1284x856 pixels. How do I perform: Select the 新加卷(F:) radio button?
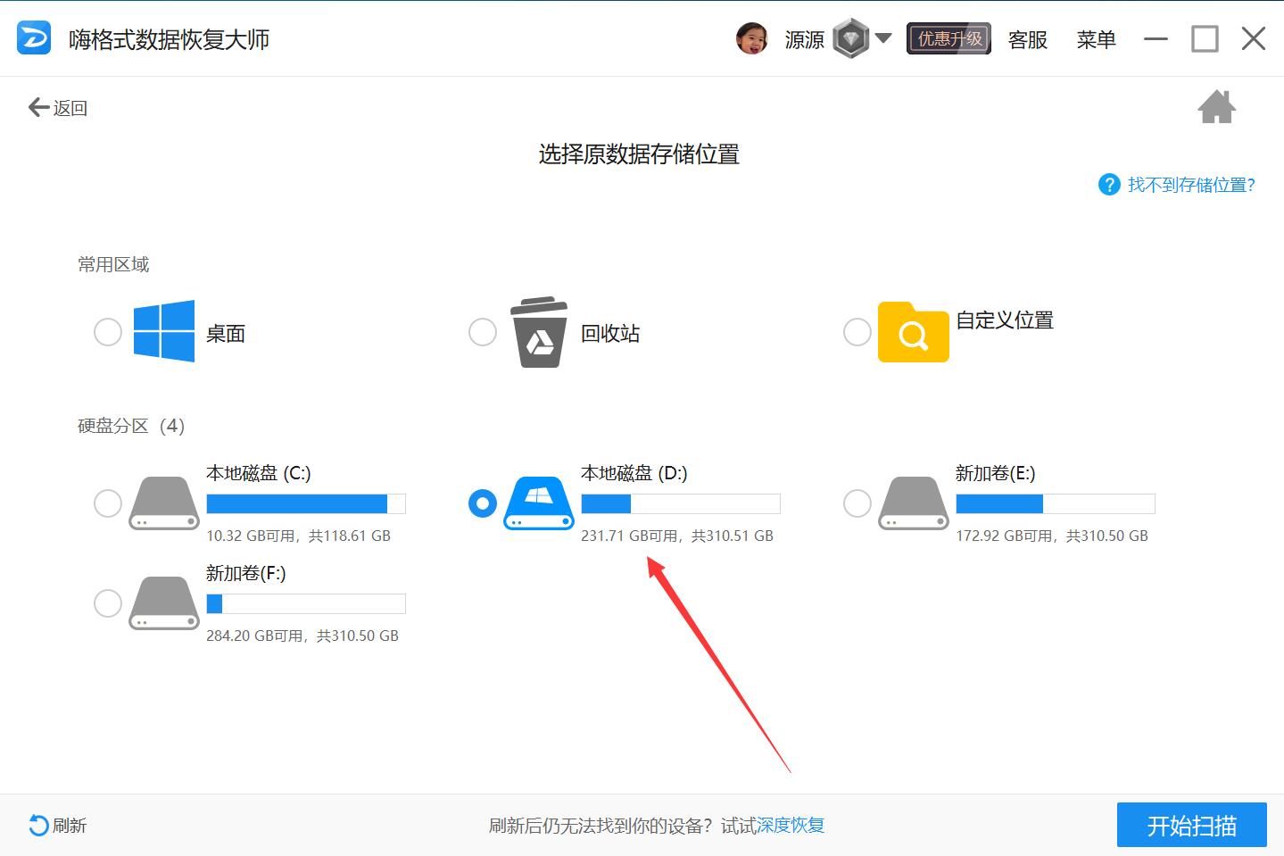click(x=108, y=603)
